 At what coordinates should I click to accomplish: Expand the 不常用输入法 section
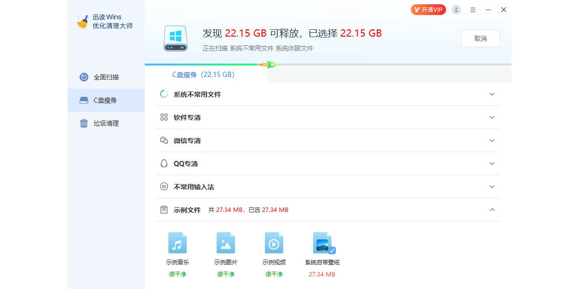(x=492, y=187)
